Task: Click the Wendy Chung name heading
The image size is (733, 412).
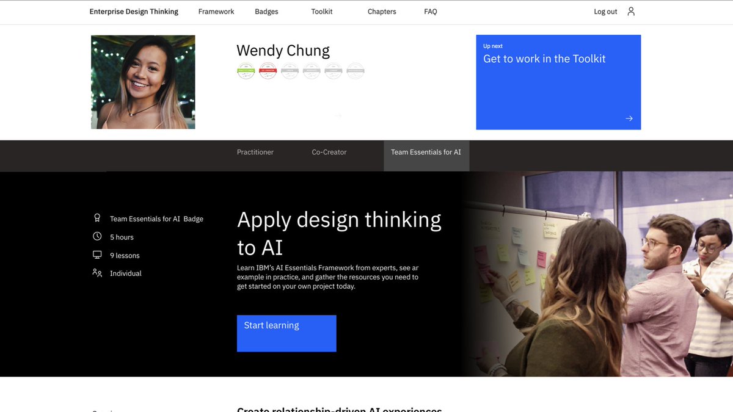Action: point(283,51)
